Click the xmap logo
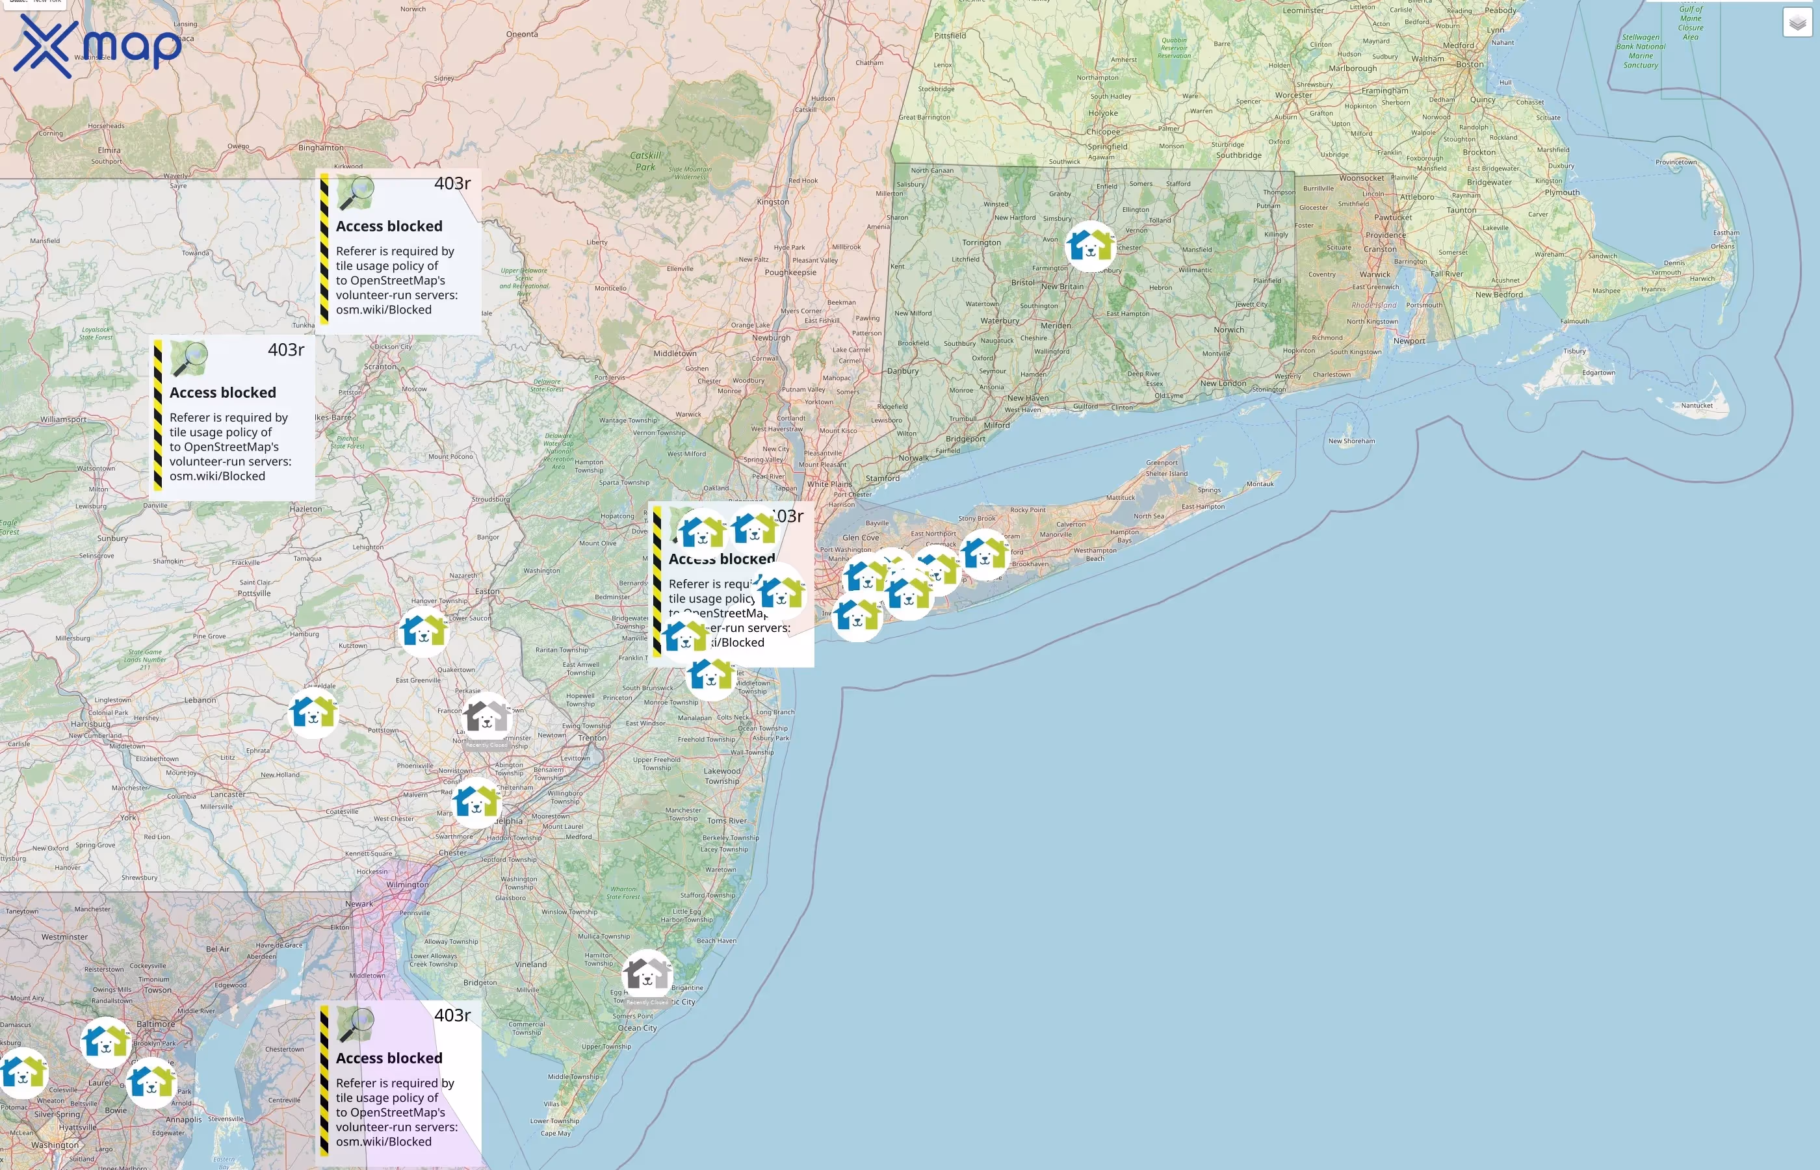 98,45
